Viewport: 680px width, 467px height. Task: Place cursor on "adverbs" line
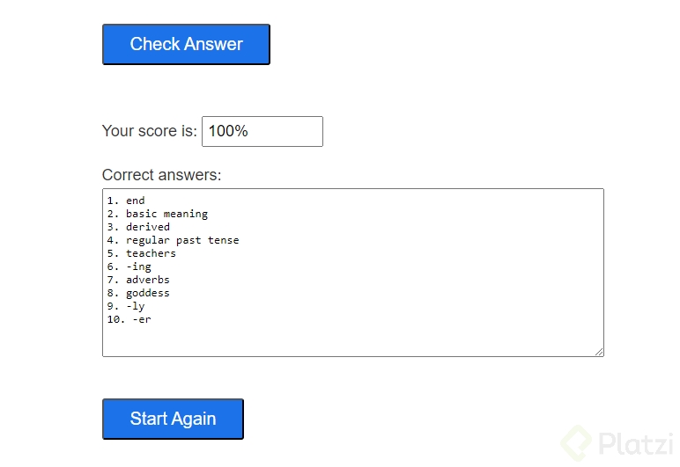148,280
